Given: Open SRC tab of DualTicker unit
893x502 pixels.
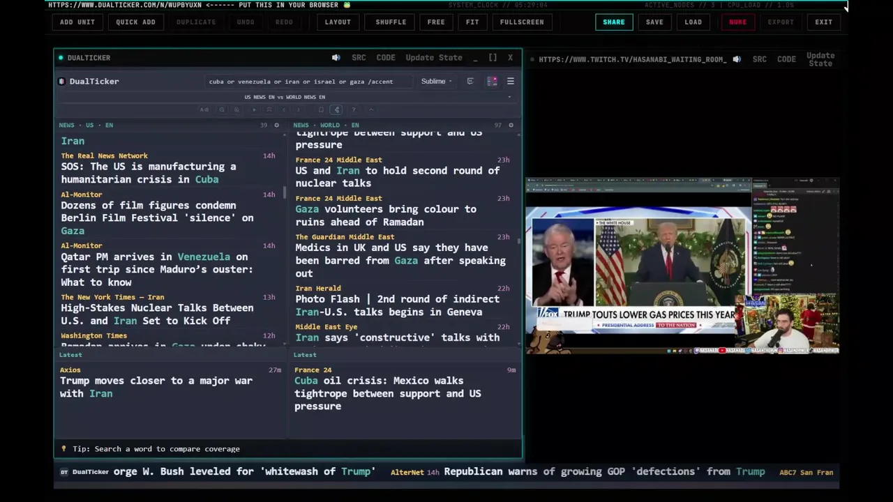Looking at the screenshot, I should 359,58.
